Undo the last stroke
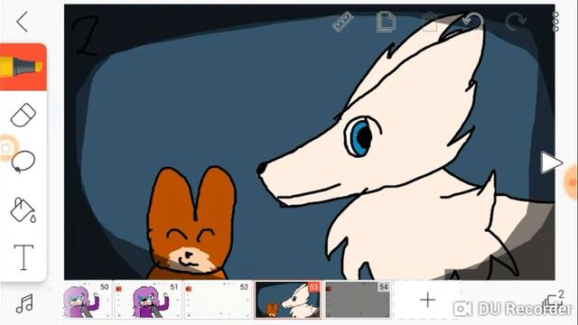Image resolution: width=578 pixels, height=325 pixels. click(x=473, y=22)
